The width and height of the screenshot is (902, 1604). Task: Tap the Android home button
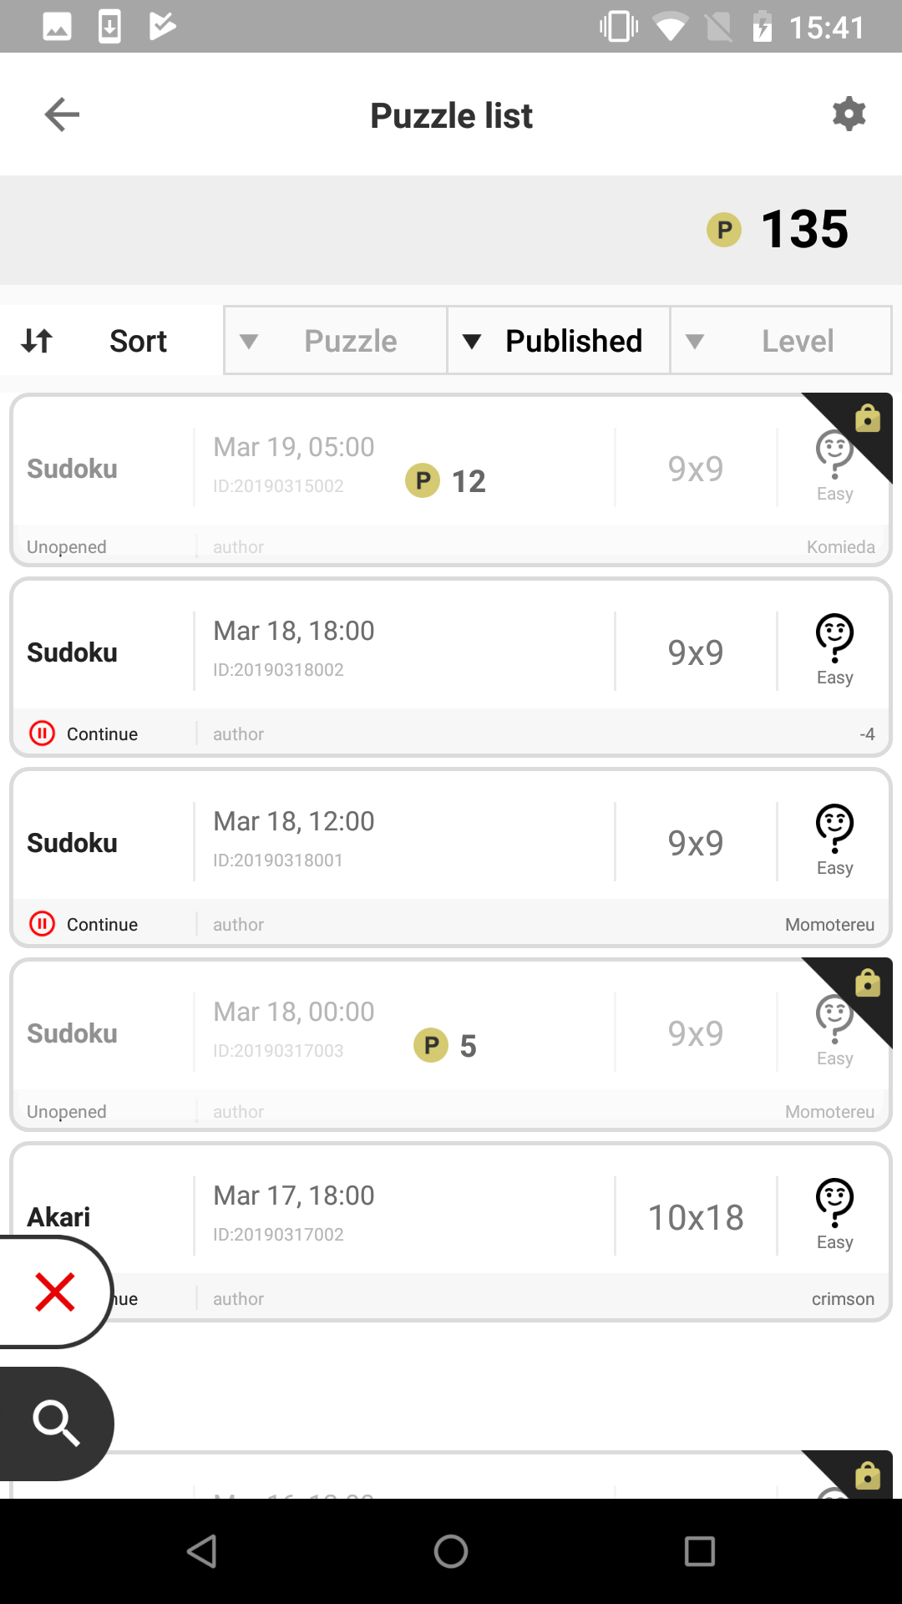(x=451, y=1551)
